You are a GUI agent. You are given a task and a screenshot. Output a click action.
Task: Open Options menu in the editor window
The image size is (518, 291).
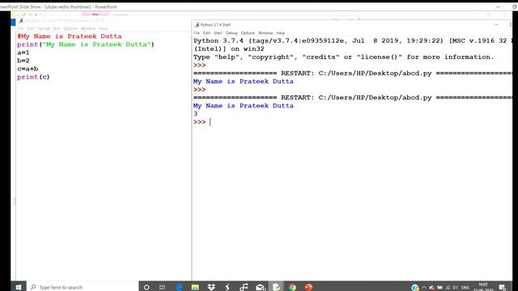pos(70,29)
